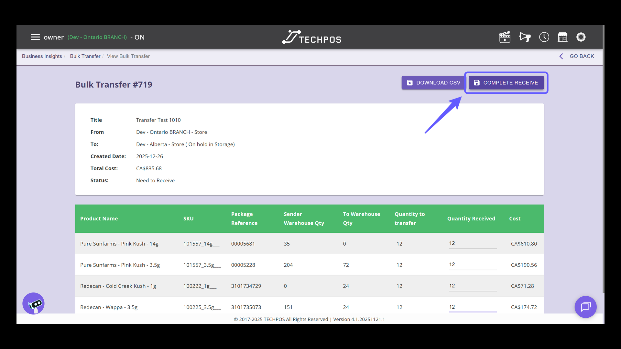
Task: Click the store icon in the top bar
Action: [x=563, y=37]
